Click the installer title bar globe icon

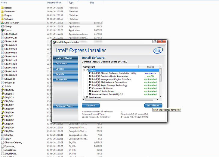coord(54,42)
